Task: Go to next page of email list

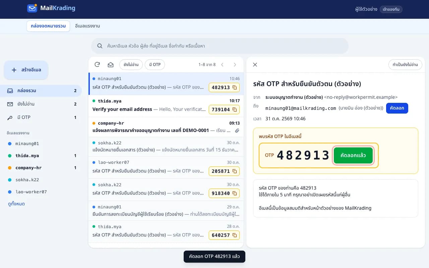Action: [x=235, y=65]
